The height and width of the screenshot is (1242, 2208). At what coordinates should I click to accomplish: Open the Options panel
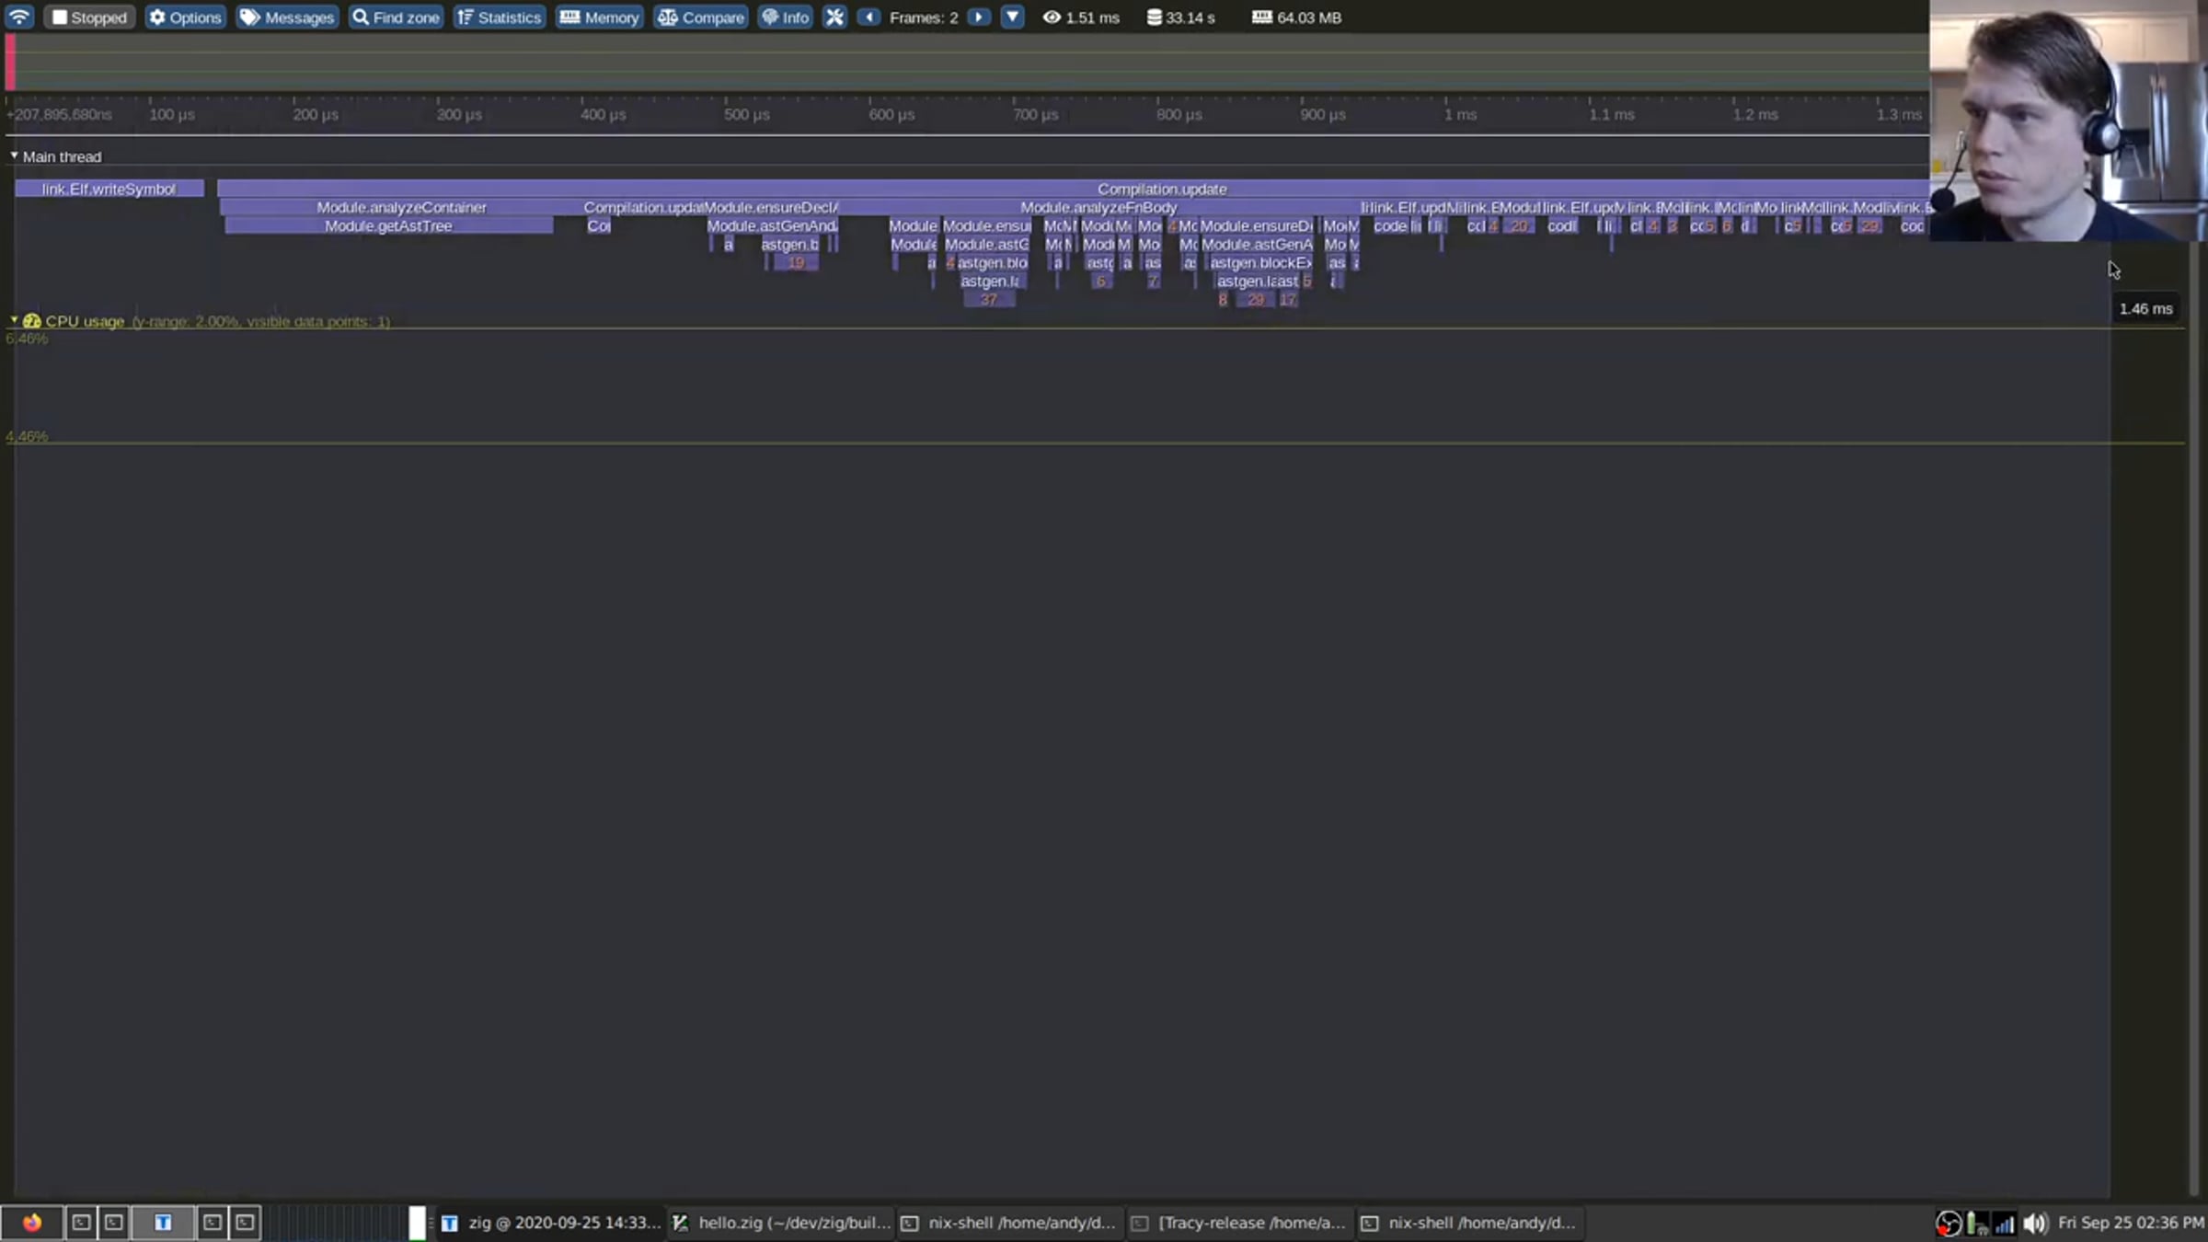click(185, 17)
